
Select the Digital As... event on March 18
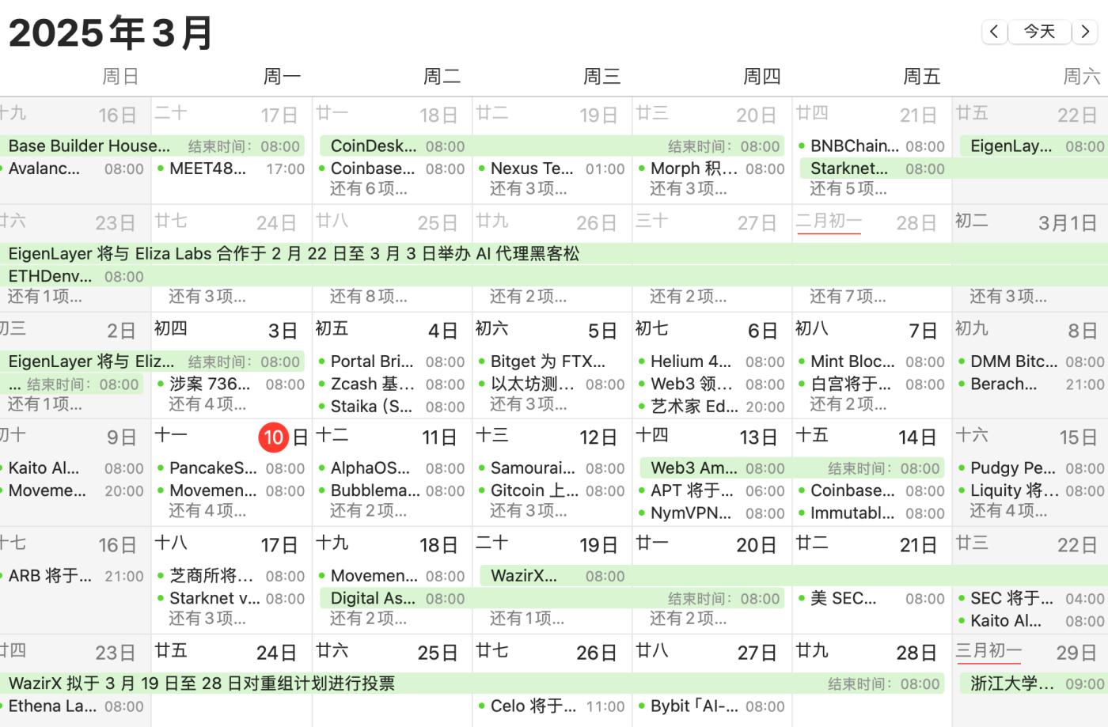point(373,599)
